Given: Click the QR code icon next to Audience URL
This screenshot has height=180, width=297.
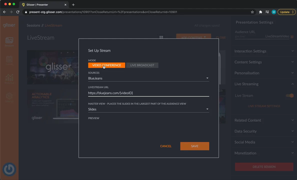Looking at the screenshot, I should pyautogui.click(x=292, y=36).
